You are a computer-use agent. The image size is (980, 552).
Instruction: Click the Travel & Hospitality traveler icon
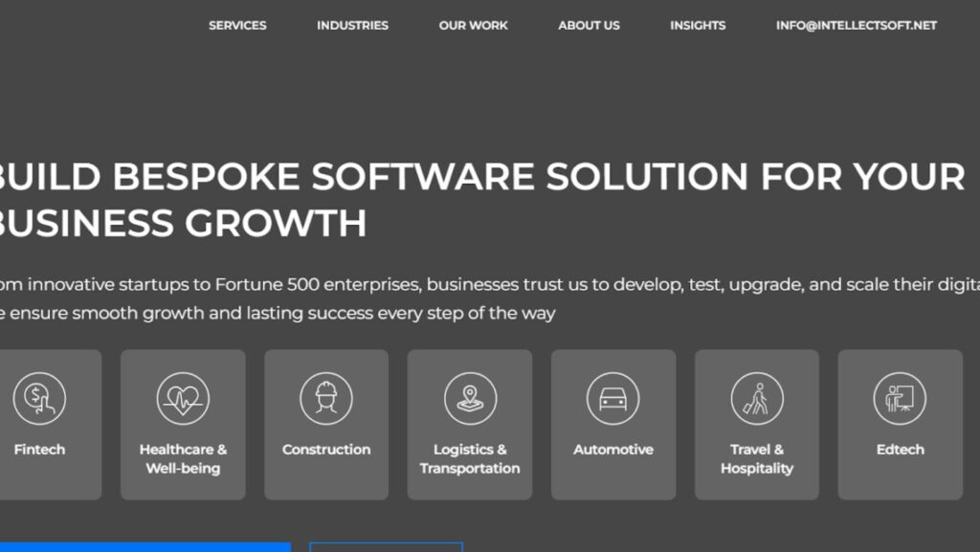click(756, 397)
